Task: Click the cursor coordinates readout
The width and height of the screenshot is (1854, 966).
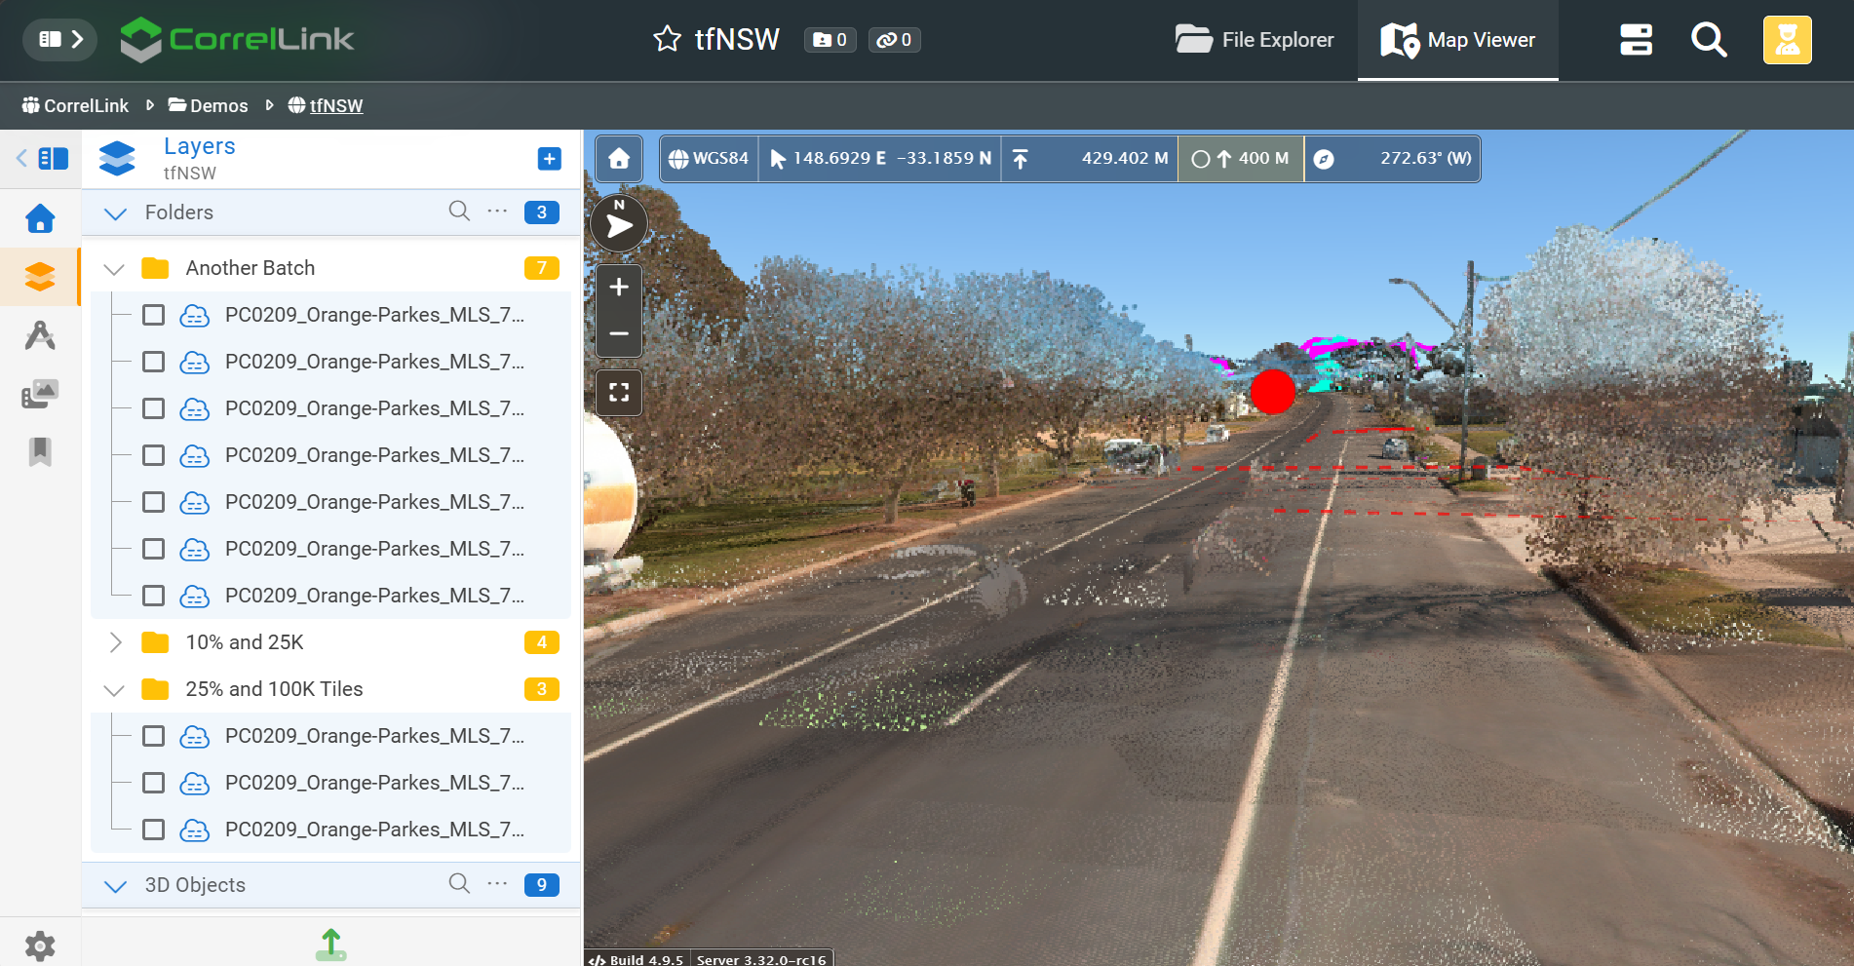Action: [x=880, y=159]
